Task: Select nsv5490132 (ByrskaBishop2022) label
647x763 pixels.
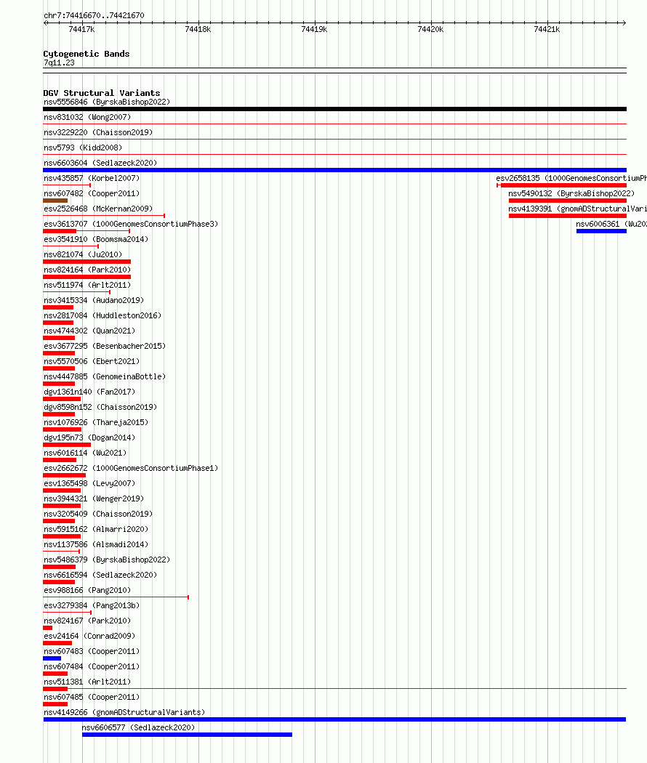Action: click(571, 193)
